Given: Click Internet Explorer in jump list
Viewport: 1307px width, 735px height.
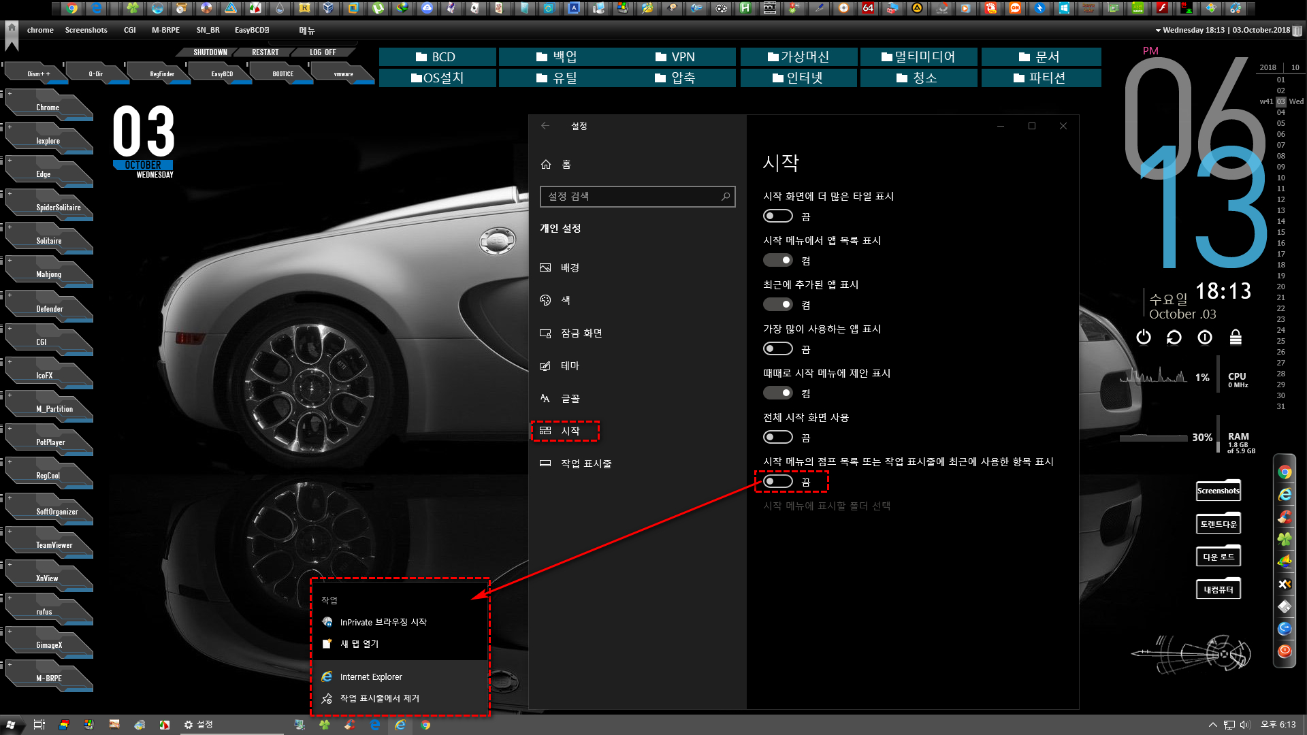Looking at the screenshot, I should 371,676.
